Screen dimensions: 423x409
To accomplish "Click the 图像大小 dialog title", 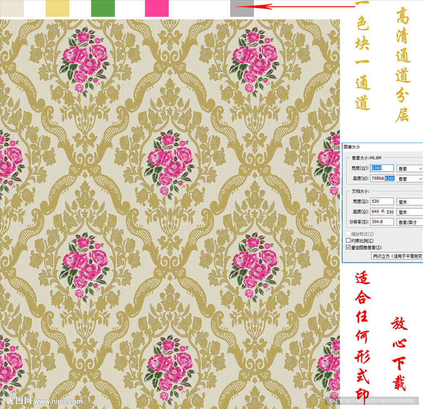I will pos(352,147).
